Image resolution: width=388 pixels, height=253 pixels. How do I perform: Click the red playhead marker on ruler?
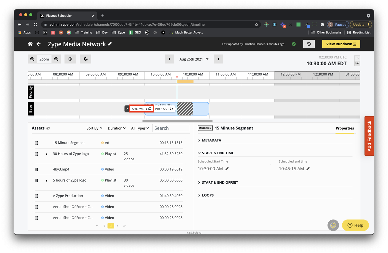click(177, 77)
